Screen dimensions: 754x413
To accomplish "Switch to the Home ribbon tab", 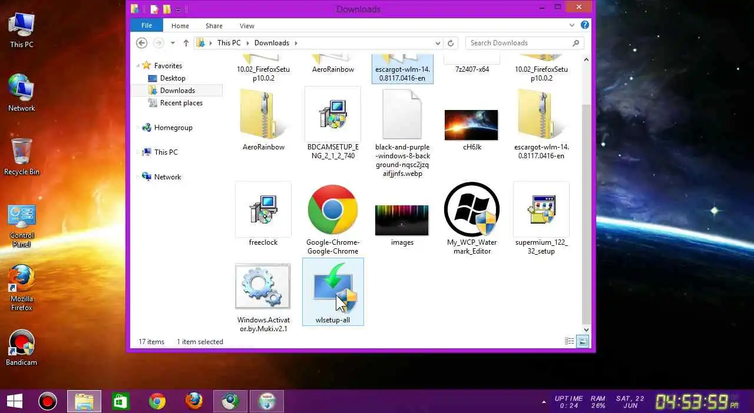I will [180, 26].
